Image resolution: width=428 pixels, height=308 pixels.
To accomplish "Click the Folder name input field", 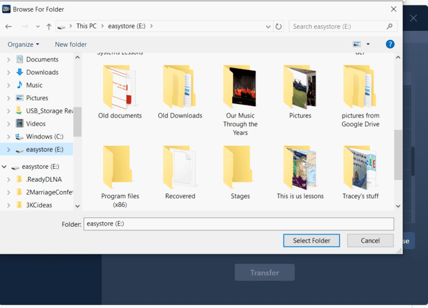I will point(238,224).
